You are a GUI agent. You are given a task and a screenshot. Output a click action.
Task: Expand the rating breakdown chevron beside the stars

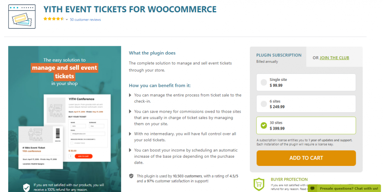(x=67, y=19)
